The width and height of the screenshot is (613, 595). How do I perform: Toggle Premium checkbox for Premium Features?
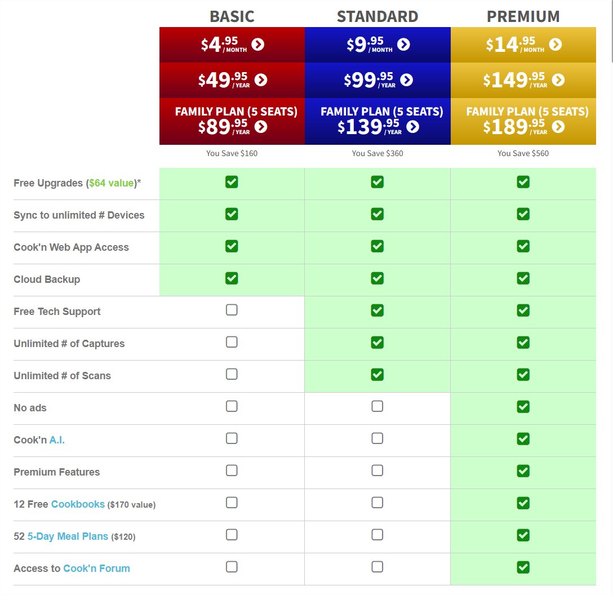pos(523,470)
